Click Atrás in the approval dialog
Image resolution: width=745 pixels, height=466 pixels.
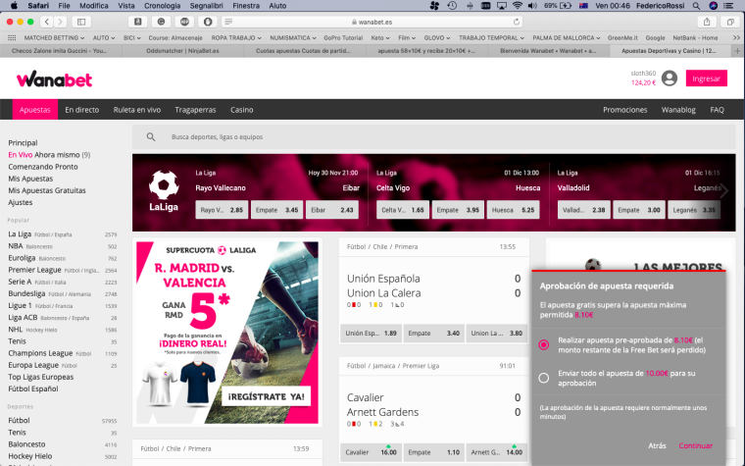[657, 445]
